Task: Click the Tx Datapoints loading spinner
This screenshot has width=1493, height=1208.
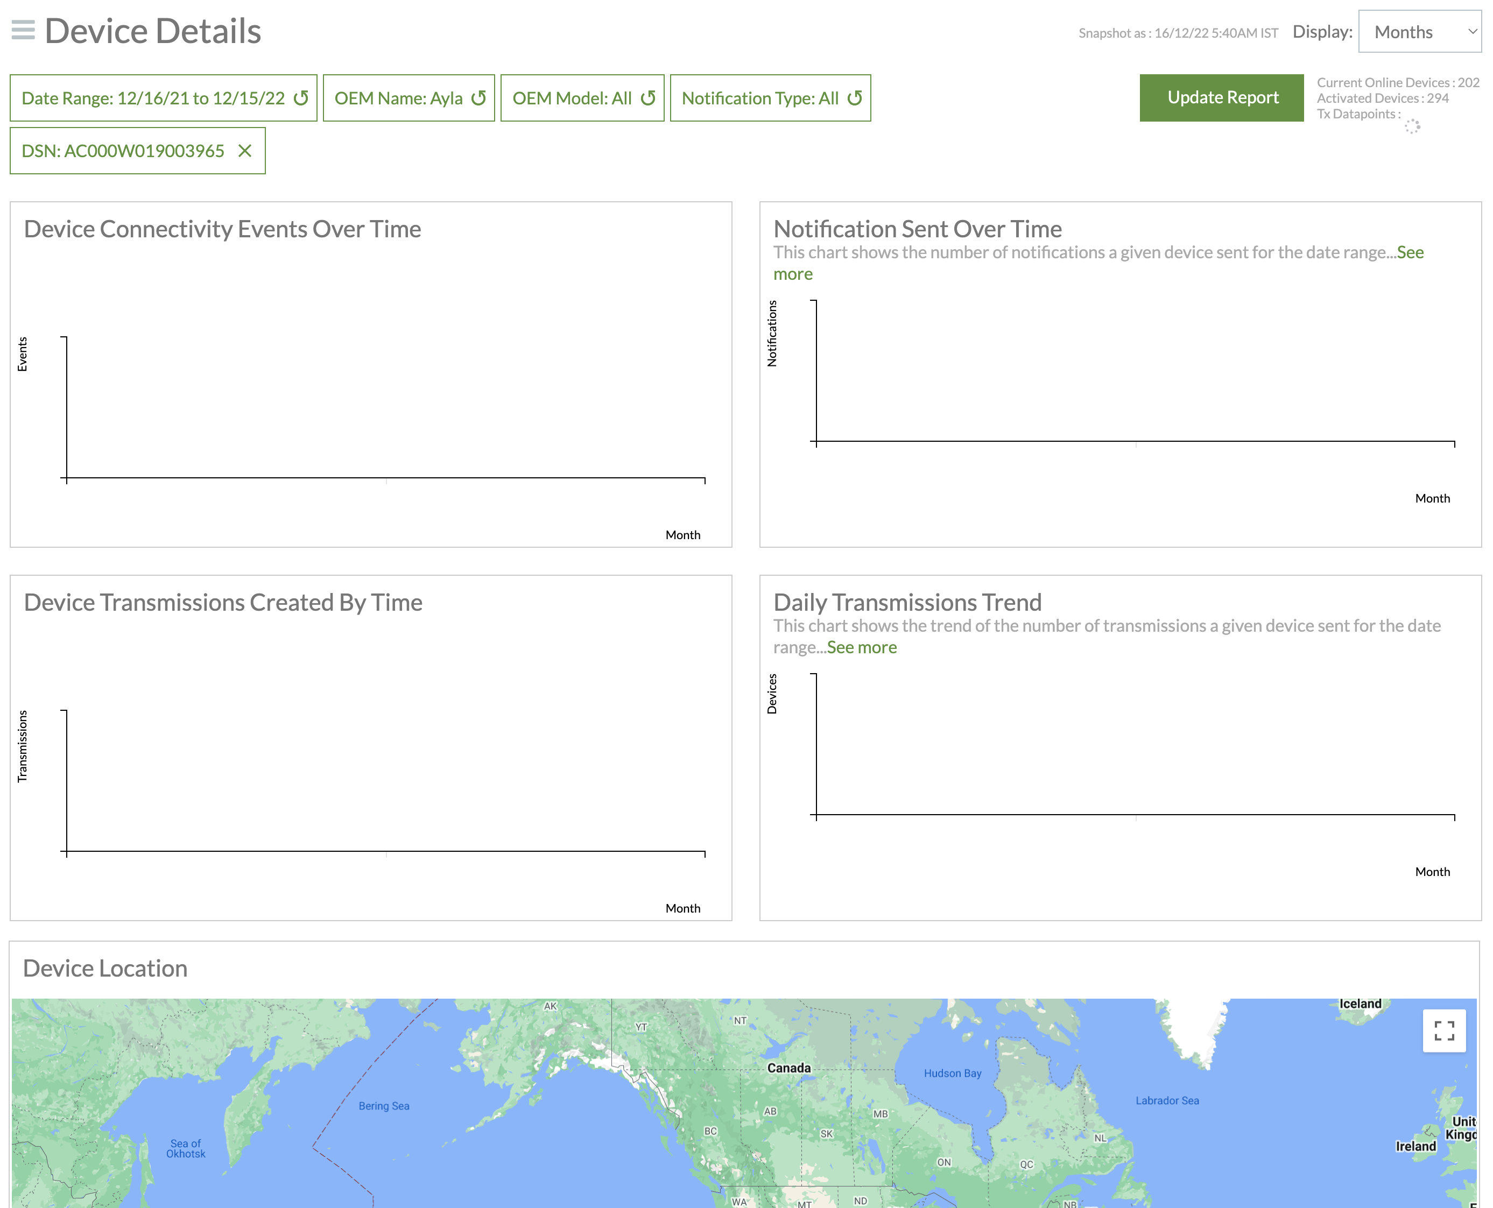Action: point(1412,126)
